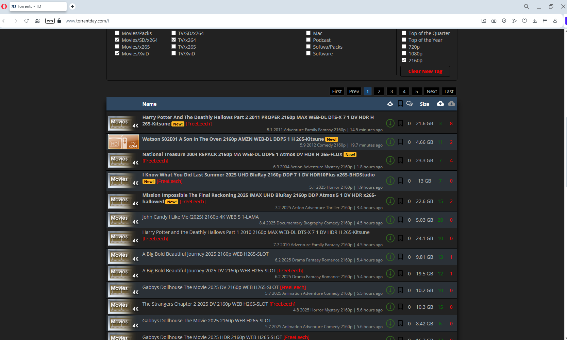Open the tab search magnifier

pyautogui.click(x=527, y=6)
